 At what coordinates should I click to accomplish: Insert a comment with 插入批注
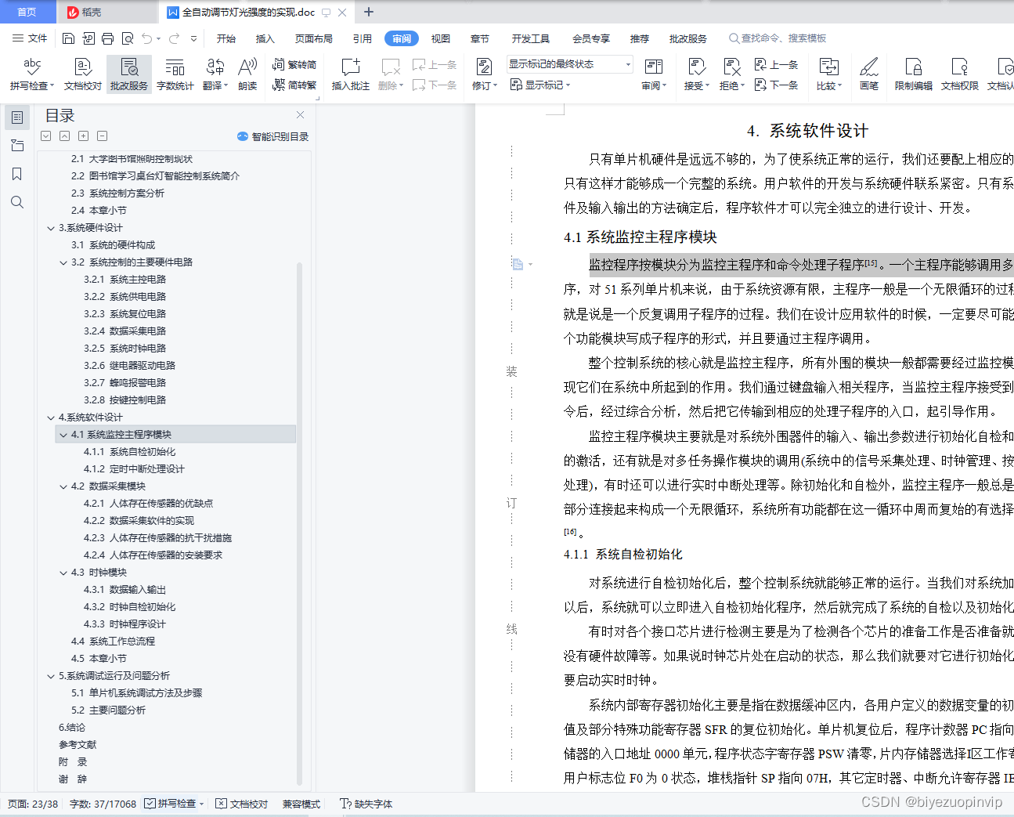tap(350, 74)
